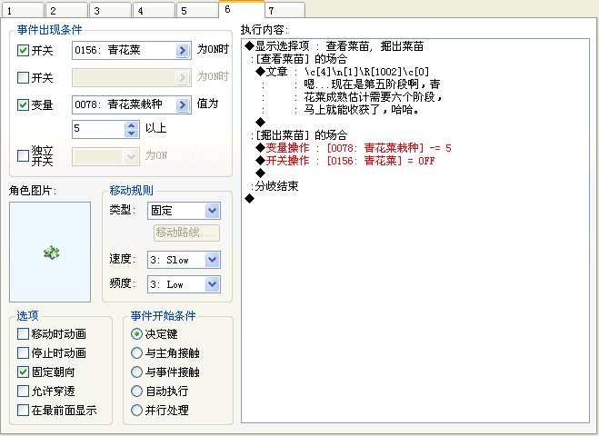Enable 停止时动画 option
Viewport: 599px width, 436px height.
(23, 353)
